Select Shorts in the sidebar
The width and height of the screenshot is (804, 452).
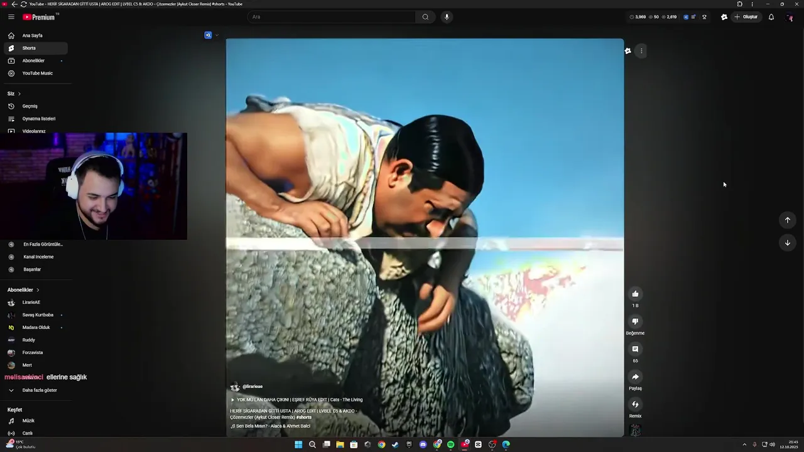coord(36,48)
